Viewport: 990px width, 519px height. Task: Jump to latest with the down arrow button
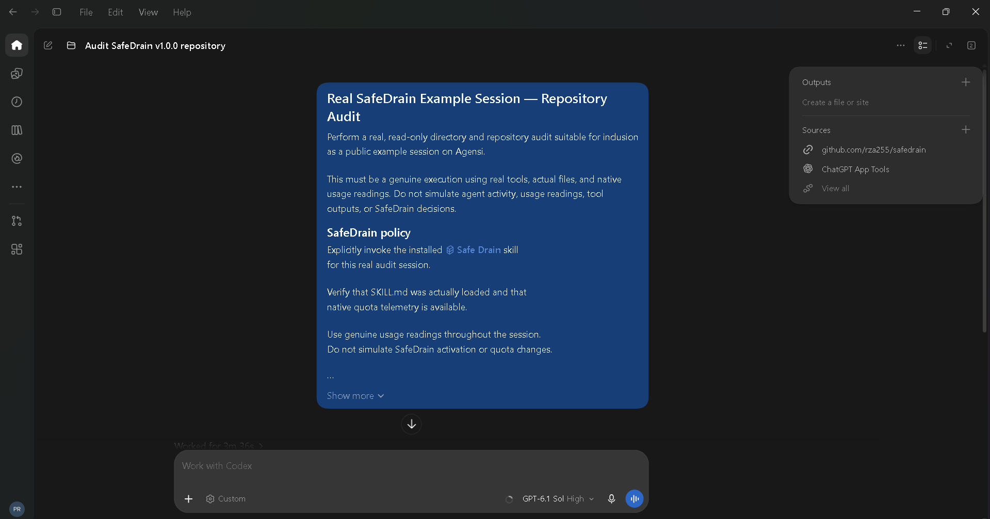pos(411,424)
